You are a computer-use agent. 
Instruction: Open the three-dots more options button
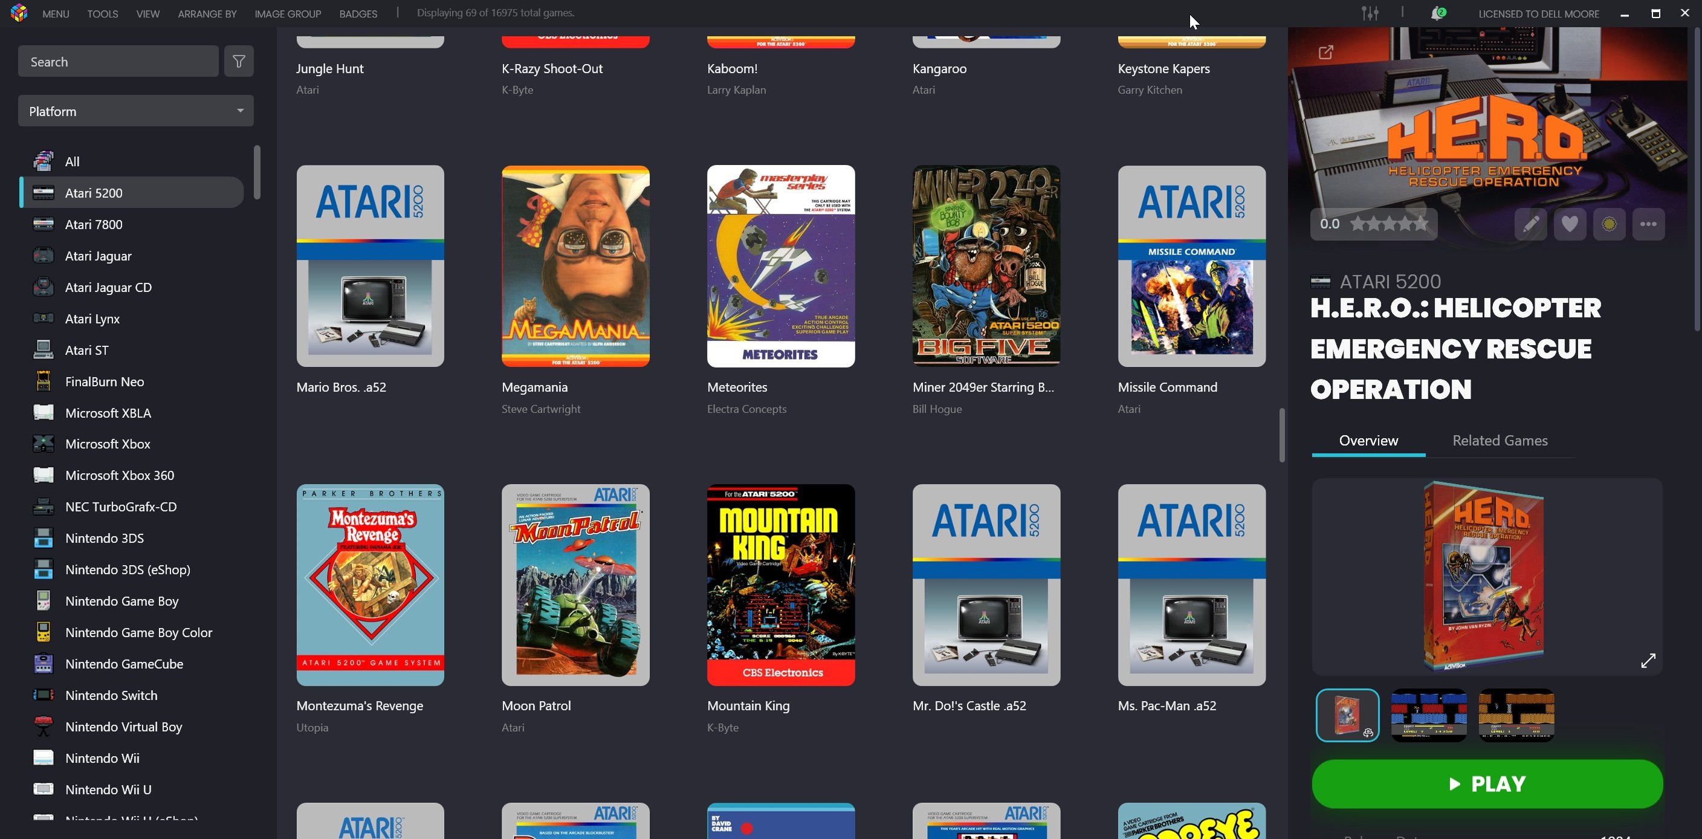(1648, 224)
